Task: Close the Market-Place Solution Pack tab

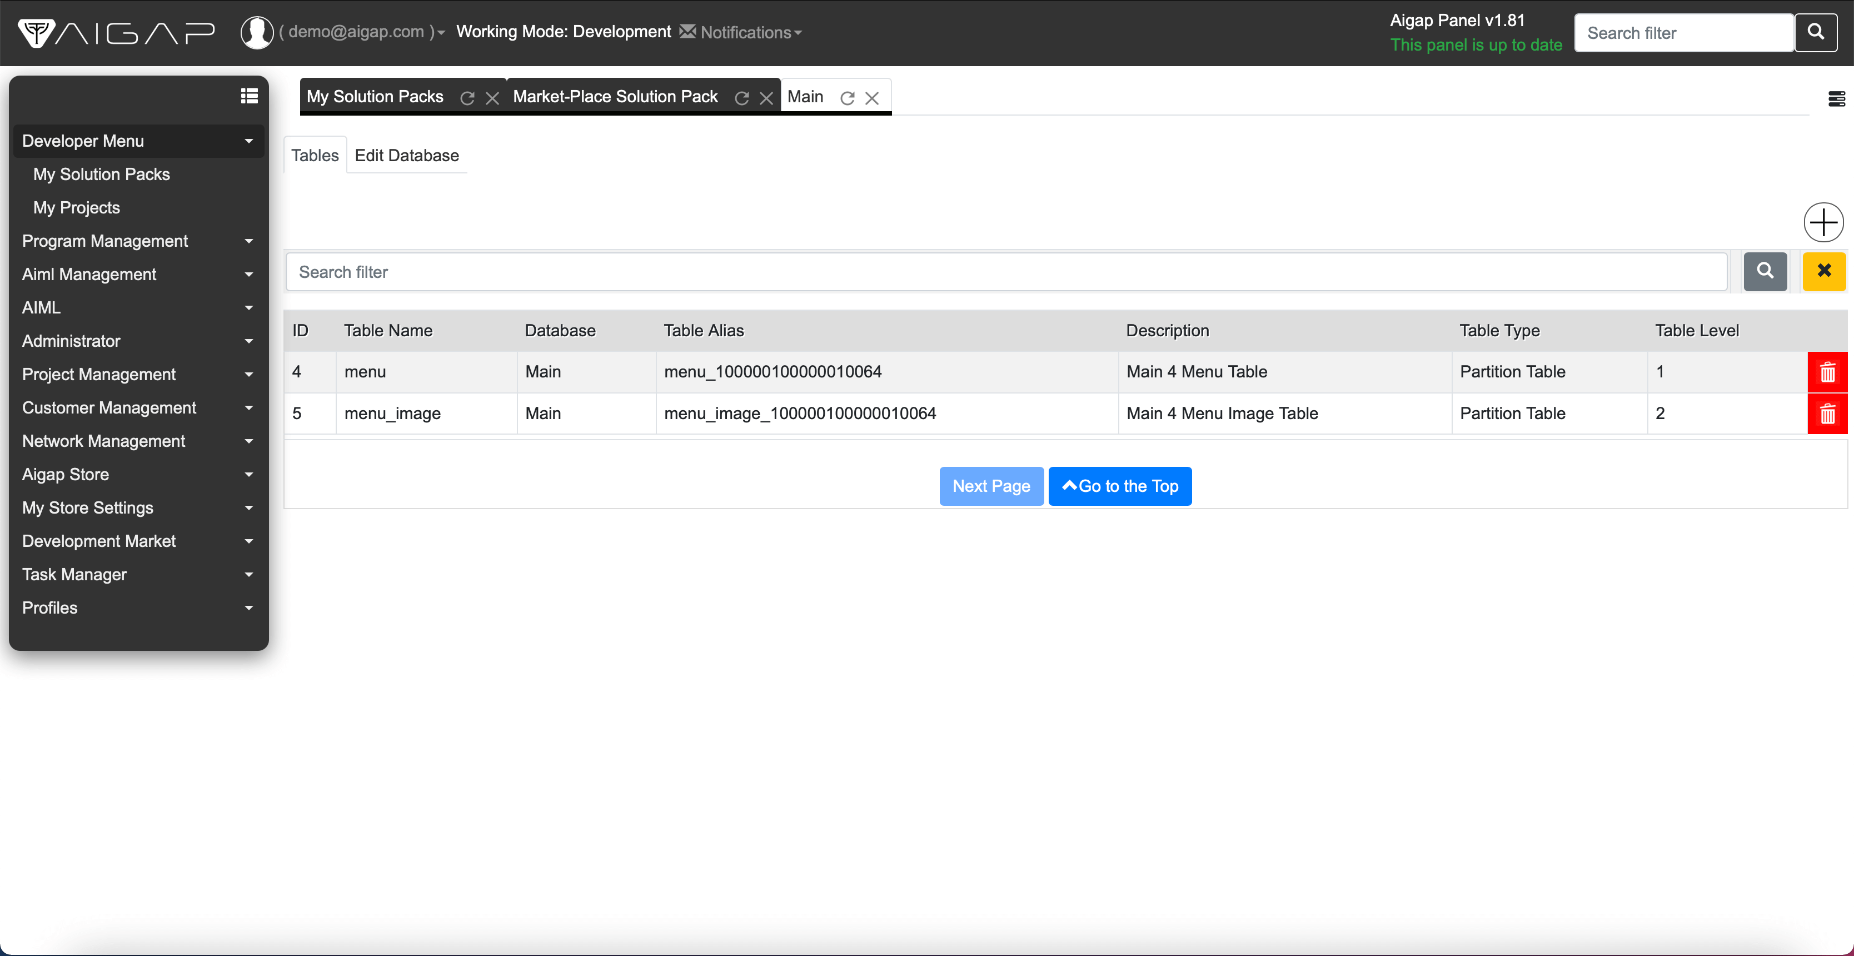Action: point(766,98)
